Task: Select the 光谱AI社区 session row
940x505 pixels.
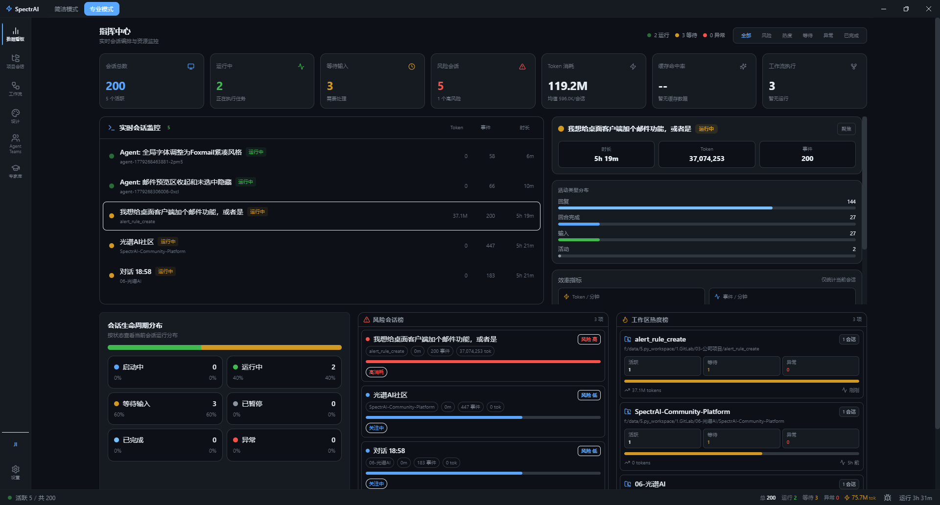Action: click(321, 246)
